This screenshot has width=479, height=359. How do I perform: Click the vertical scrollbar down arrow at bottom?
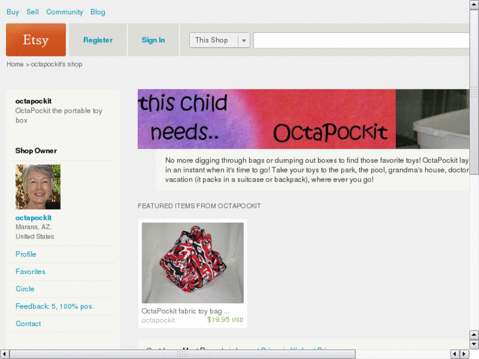(474, 344)
